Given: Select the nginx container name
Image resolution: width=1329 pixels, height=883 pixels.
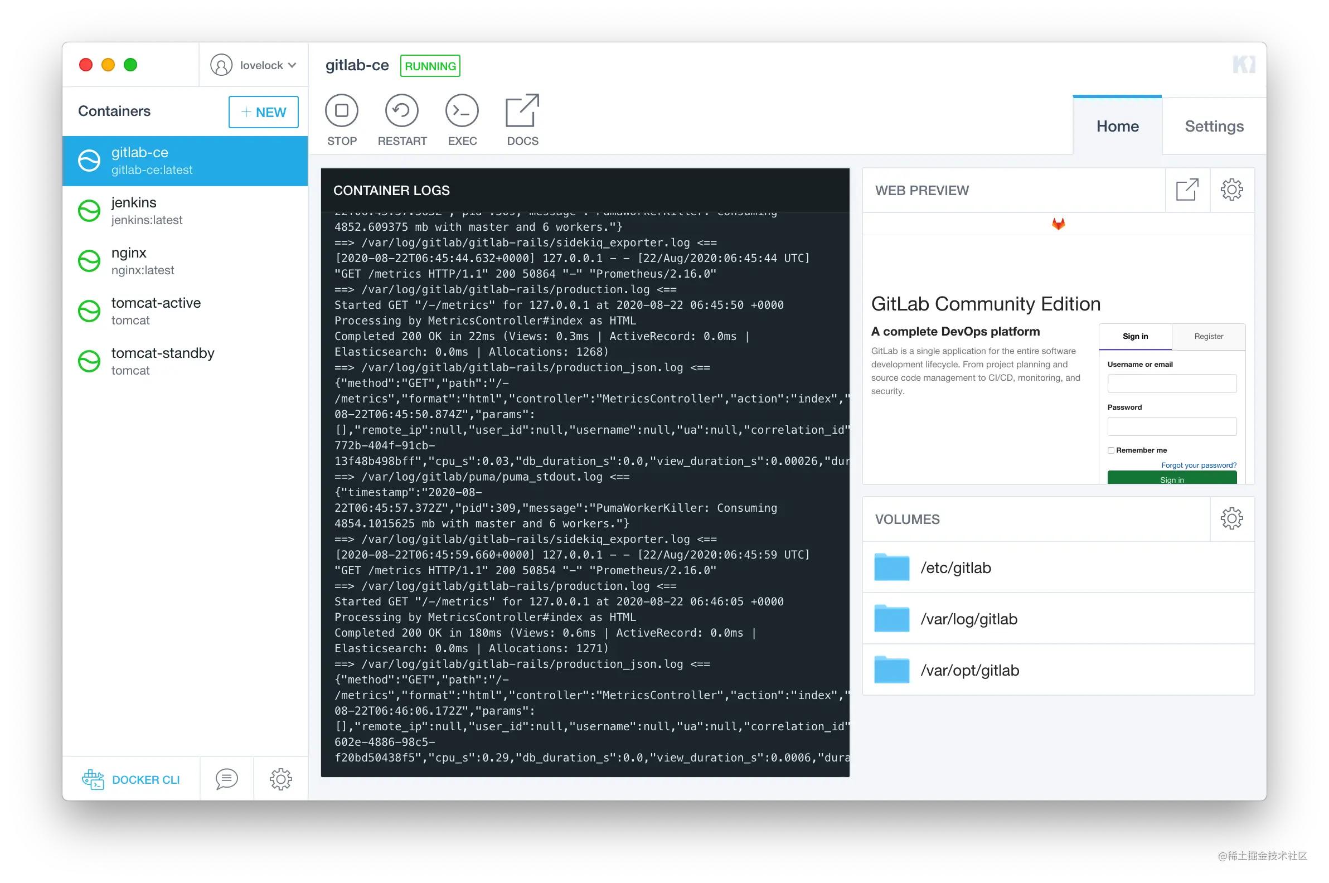Looking at the screenshot, I should tap(128, 253).
